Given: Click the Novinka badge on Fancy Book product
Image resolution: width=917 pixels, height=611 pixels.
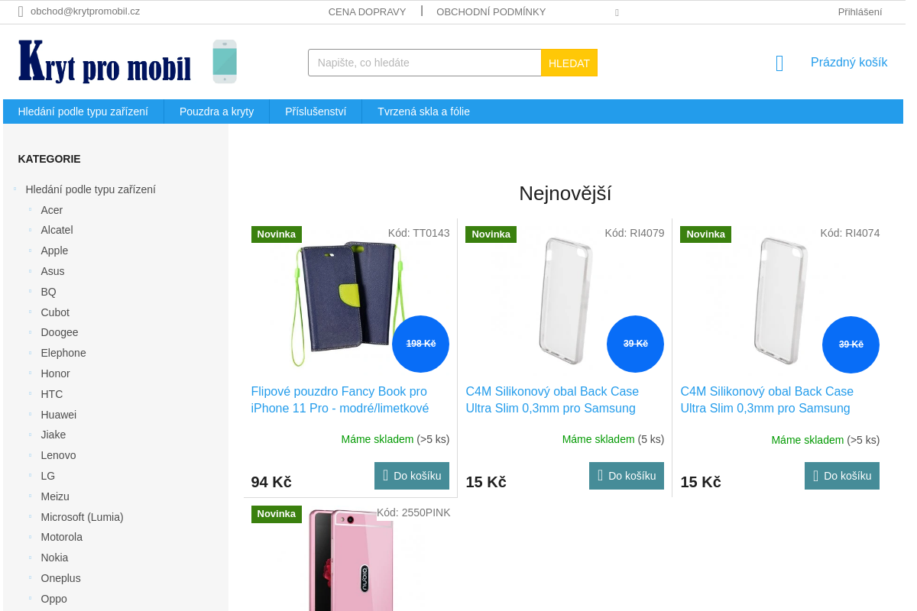Looking at the screenshot, I should point(277,234).
